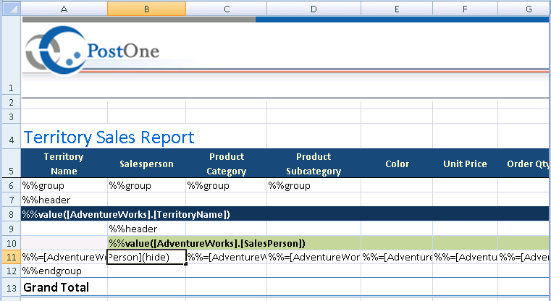Click the Order Qty header cell
Screen dimensions: 551x301
(x=523, y=164)
